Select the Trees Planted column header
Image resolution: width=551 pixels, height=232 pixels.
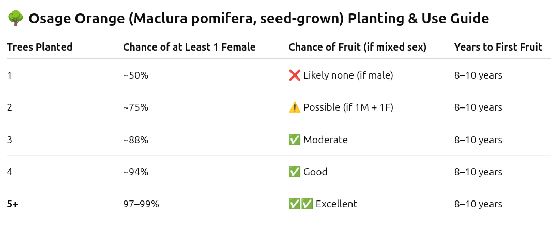pyautogui.click(x=40, y=47)
